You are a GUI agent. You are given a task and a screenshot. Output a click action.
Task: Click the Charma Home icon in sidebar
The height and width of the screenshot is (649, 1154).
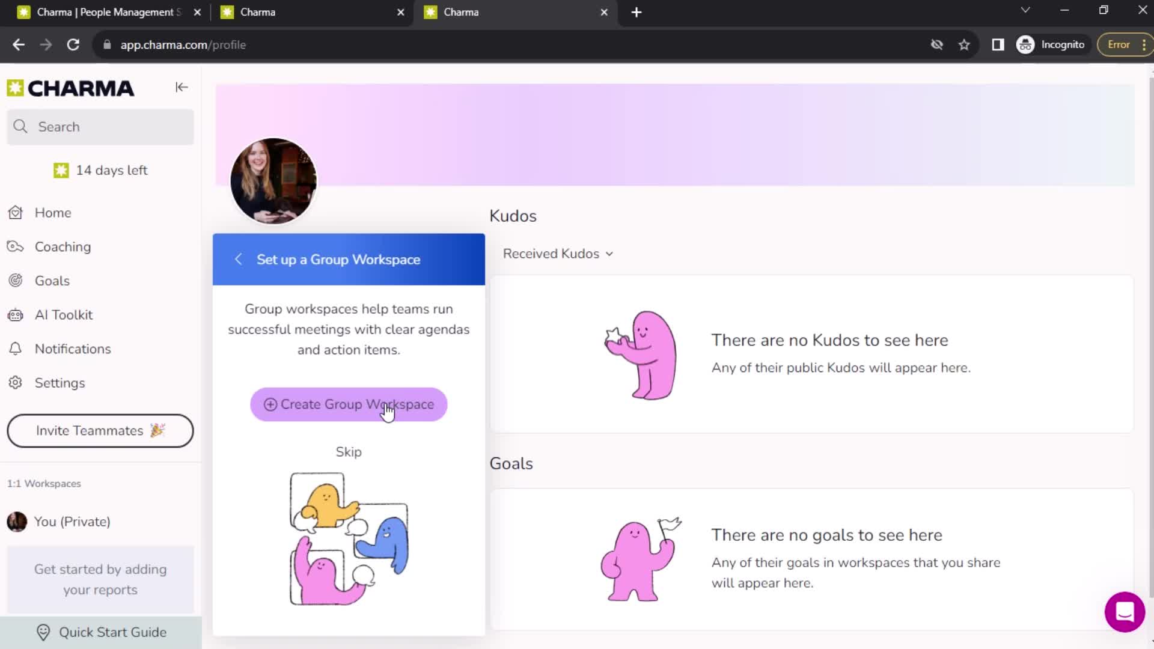coord(18,212)
